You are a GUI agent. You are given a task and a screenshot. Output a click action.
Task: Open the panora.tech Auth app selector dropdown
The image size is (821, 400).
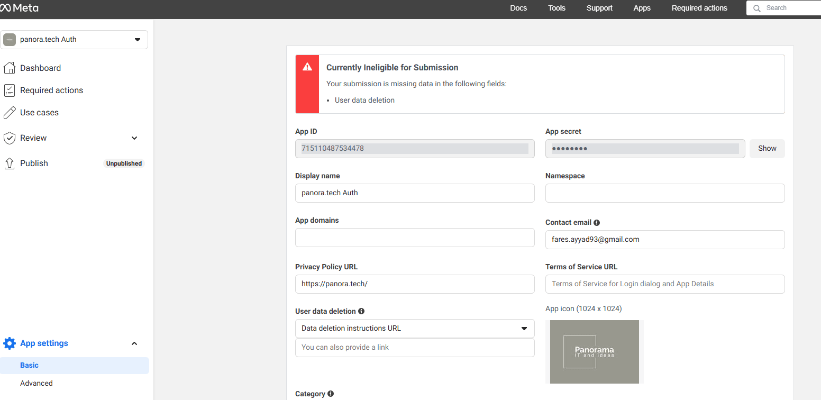click(74, 40)
